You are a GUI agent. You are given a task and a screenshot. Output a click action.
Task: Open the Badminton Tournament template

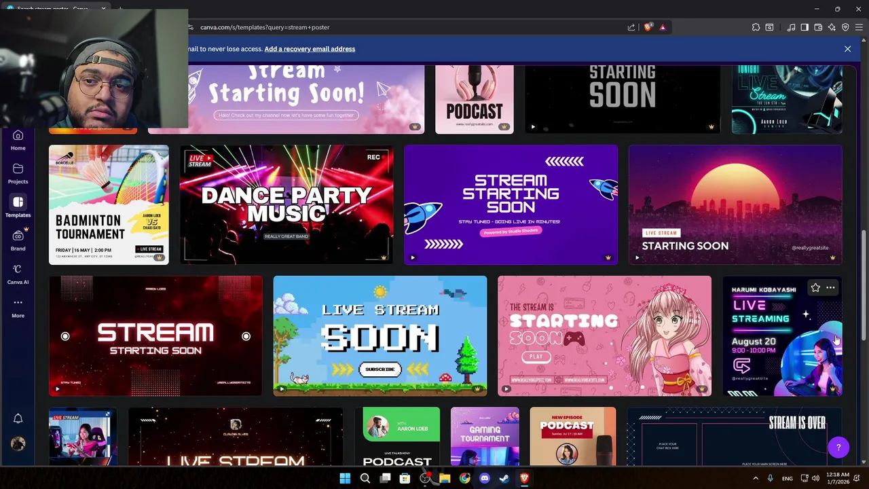(x=109, y=204)
